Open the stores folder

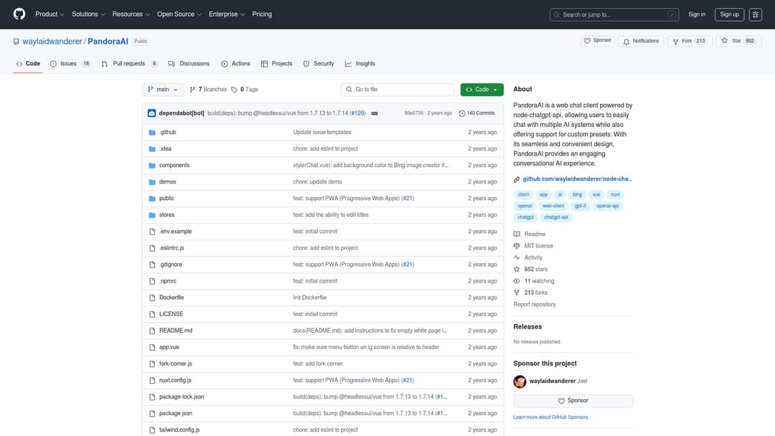coord(166,215)
